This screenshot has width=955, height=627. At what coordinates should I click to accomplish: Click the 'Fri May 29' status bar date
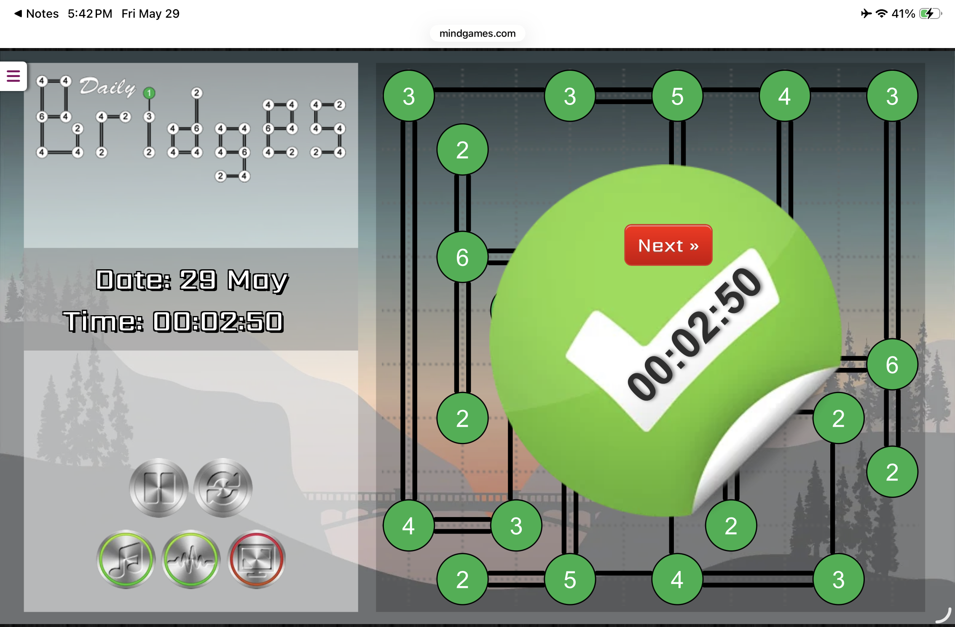tap(150, 13)
